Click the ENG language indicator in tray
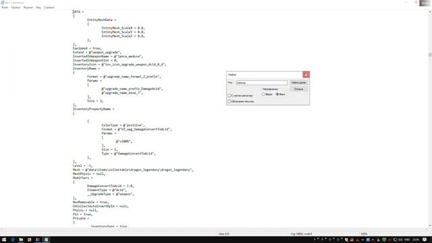 (x=406, y=240)
